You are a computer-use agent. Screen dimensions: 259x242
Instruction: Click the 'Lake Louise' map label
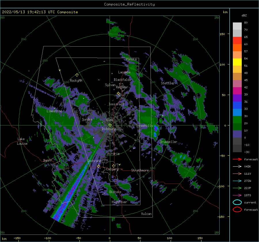click(x=22, y=141)
